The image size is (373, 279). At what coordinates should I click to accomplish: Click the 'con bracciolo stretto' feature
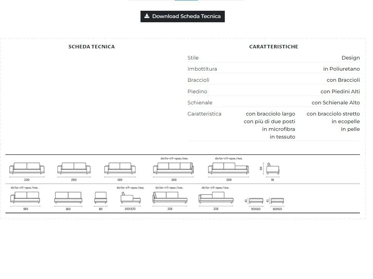333,114
